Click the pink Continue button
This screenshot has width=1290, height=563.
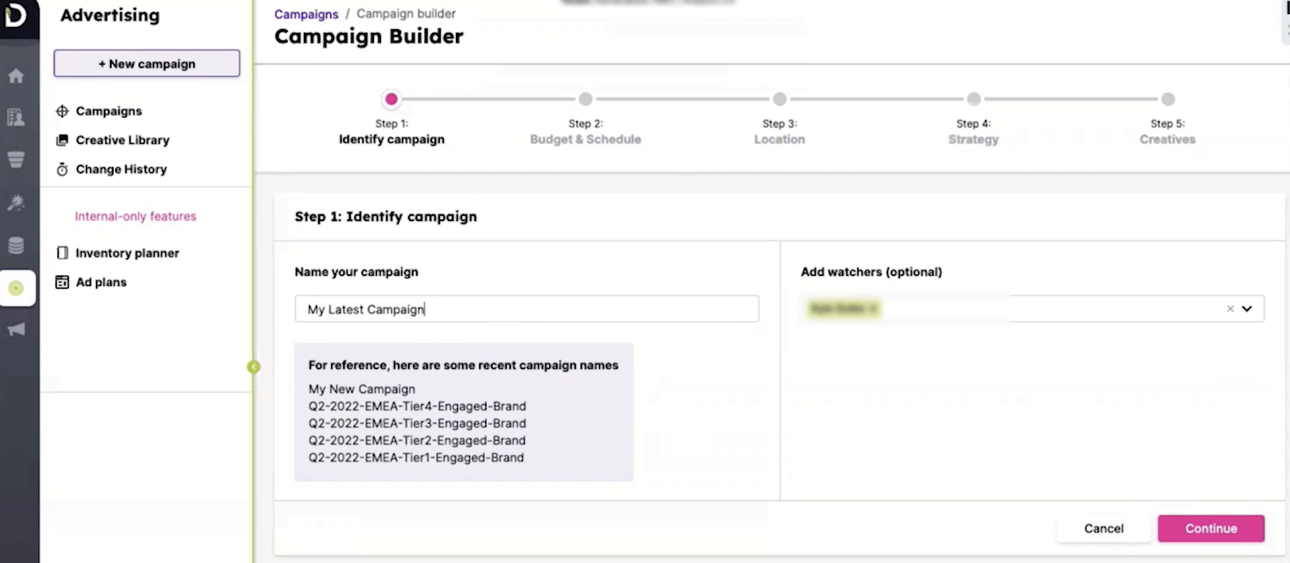pos(1211,529)
